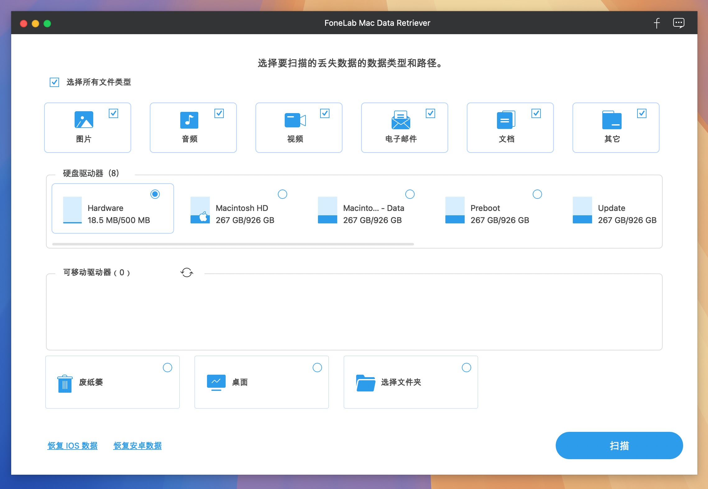Viewport: 708px width, 489px height.
Task: Minimize the window with the yellow button
Action: [35, 24]
